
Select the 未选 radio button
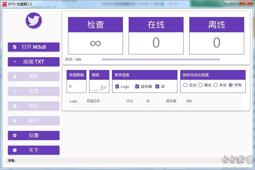tap(215, 84)
